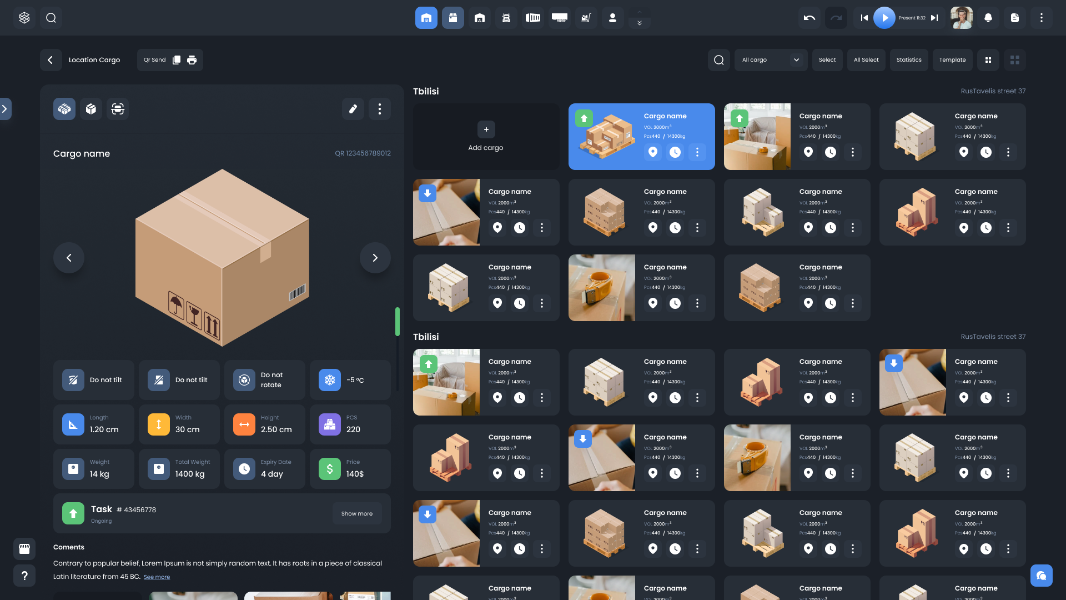1066x600 pixels.
Task: Expand the left sidebar chevron
Action: (x=5, y=109)
